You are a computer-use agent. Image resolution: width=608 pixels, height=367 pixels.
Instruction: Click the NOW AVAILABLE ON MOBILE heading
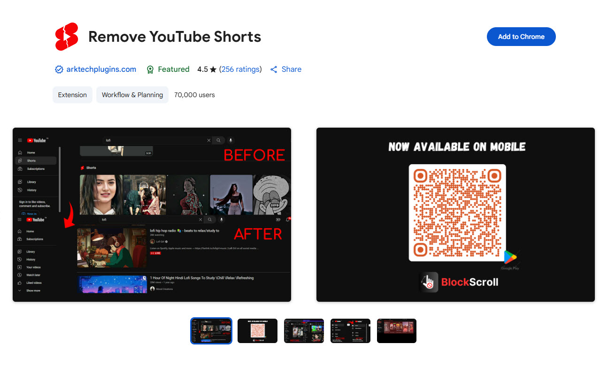457,147
